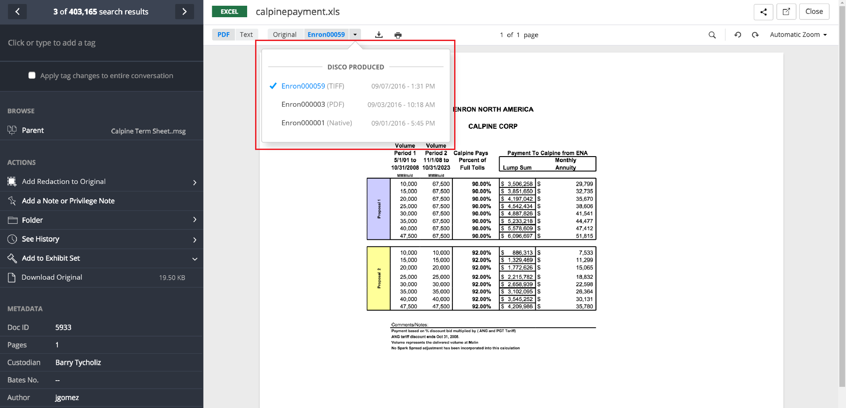846x408 pixels.
Task: Expand the Folder submenu arrow
Action: pos(195,220)
